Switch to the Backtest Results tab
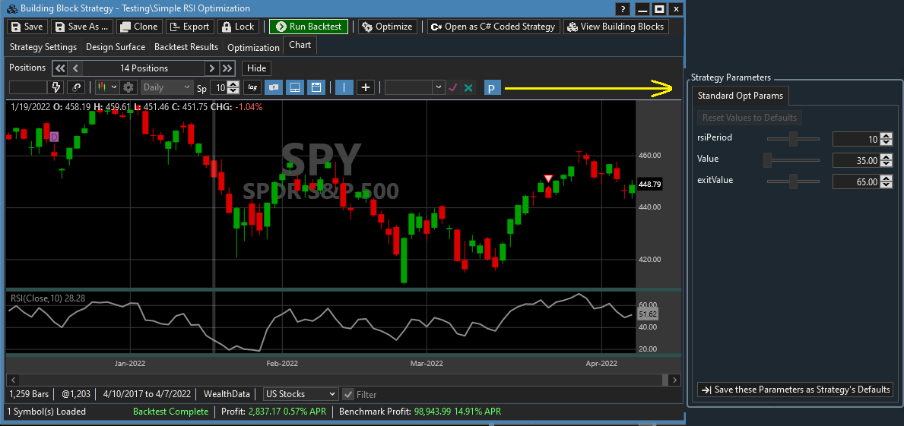 point(186,47)
